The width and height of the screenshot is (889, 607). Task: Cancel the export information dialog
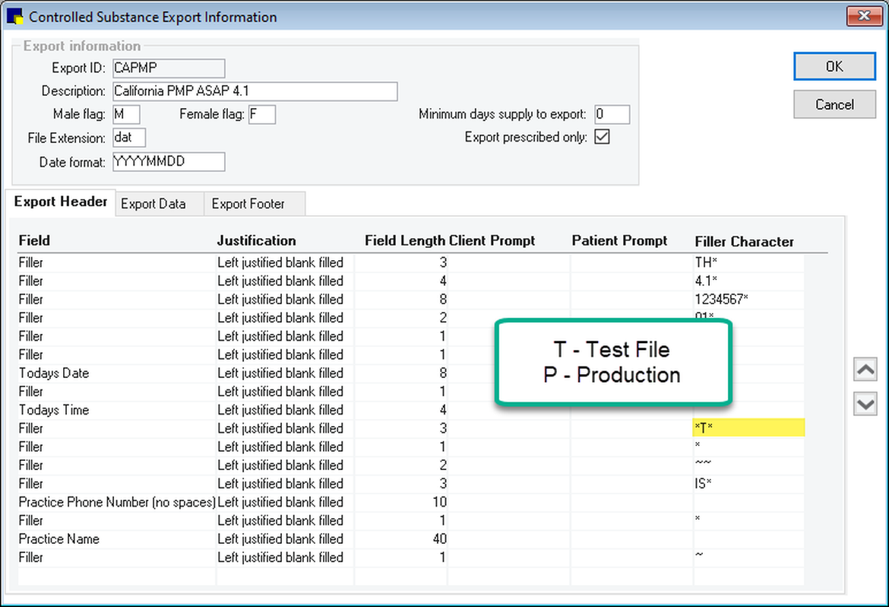(834, 104)
